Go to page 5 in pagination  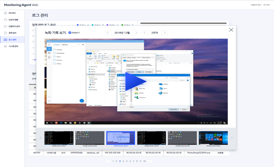[x=127, y=161]
